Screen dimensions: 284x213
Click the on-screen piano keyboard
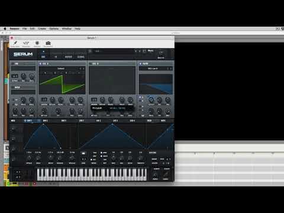coord(92,175)
